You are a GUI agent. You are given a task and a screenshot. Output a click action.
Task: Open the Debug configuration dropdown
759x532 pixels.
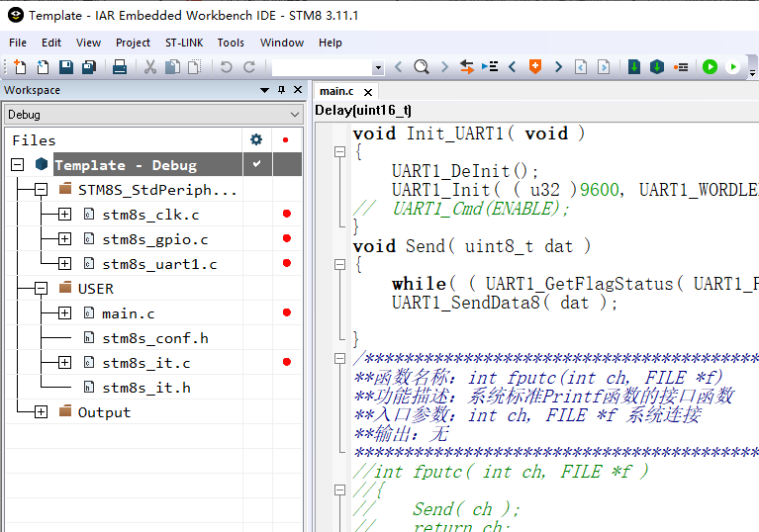(x=153, y=115)
